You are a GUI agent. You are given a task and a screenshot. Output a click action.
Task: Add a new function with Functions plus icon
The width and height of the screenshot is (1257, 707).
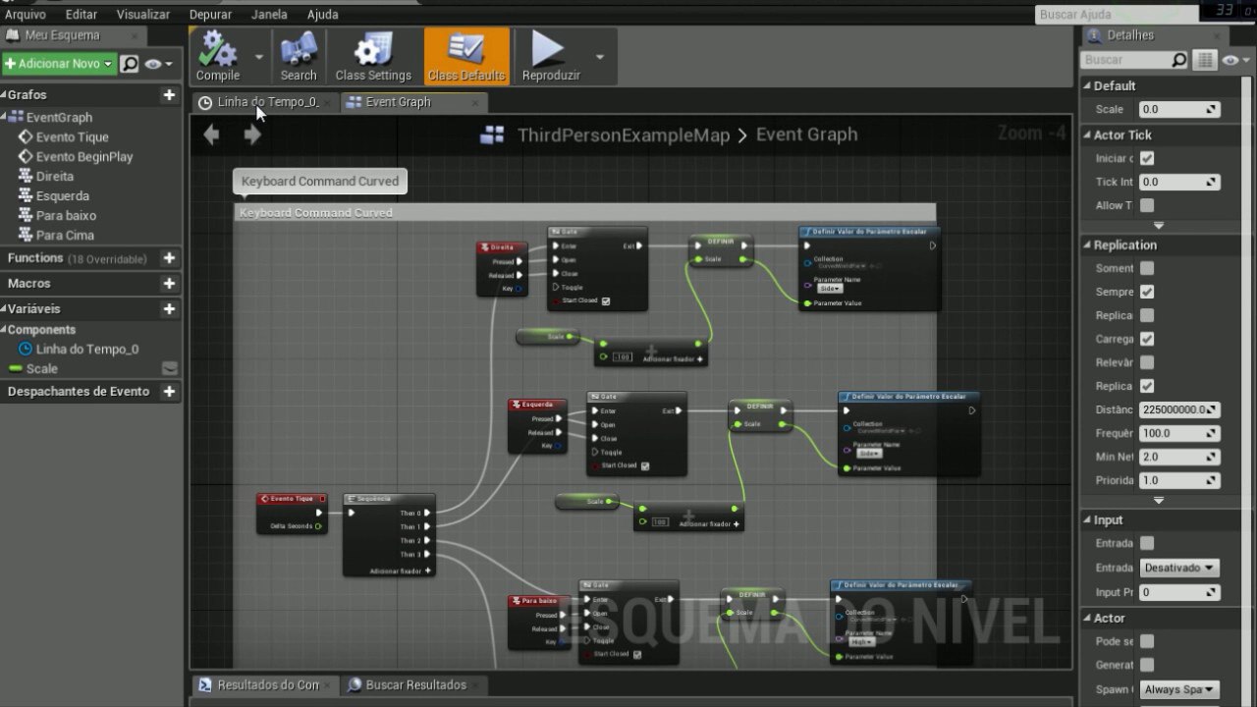tap(169, 258)
